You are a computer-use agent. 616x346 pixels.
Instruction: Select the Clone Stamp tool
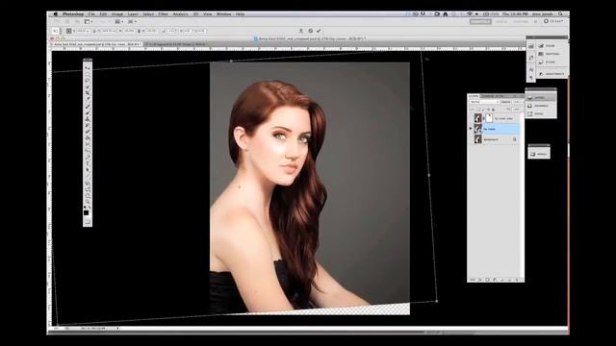[88, 119]
